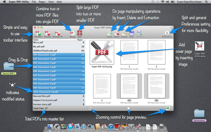Select PDF Document 4.pdf row
211x132 pixels.
coord(59,67)
